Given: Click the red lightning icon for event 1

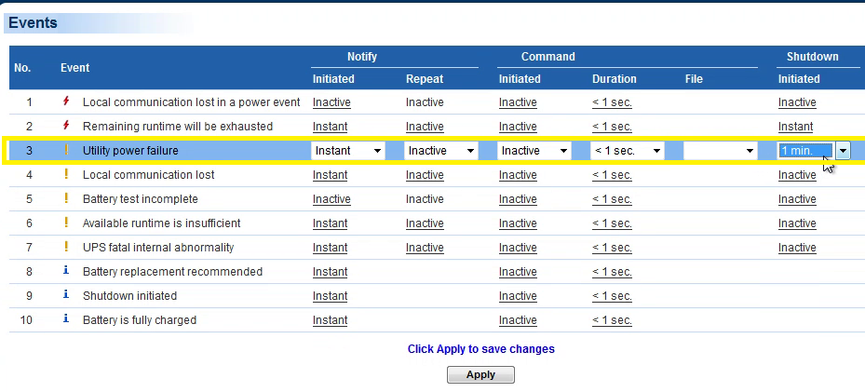Looking at the screenshot, I should 66,101.
